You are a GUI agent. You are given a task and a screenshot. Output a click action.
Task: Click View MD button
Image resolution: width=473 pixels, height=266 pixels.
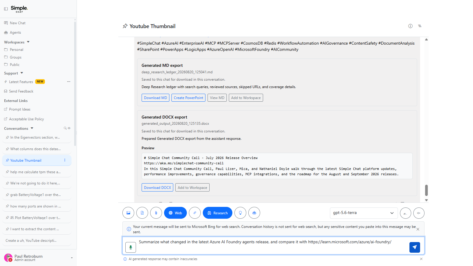(217, 98)
